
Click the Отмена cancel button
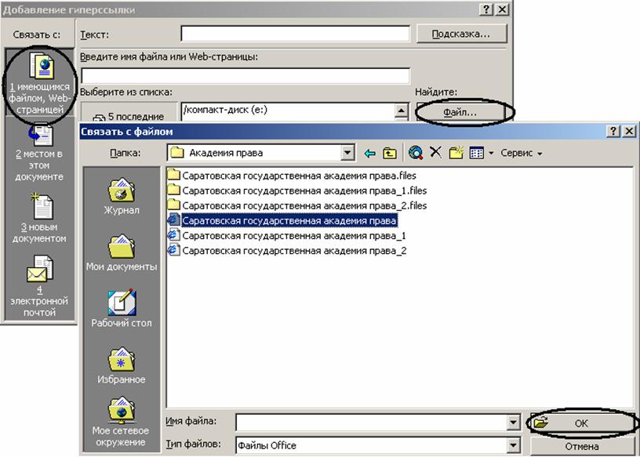pos(581,446)
